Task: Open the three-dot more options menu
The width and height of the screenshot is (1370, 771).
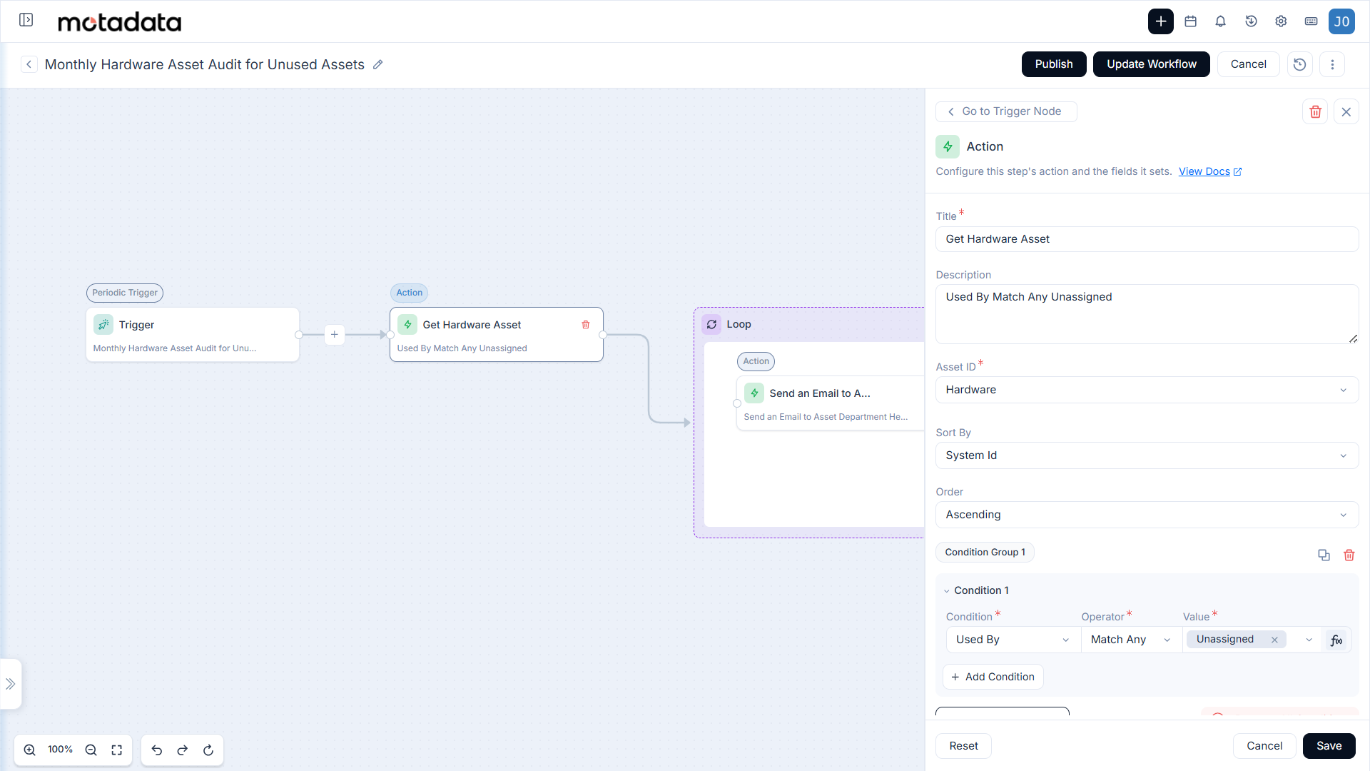Action: pos(1332,64)
